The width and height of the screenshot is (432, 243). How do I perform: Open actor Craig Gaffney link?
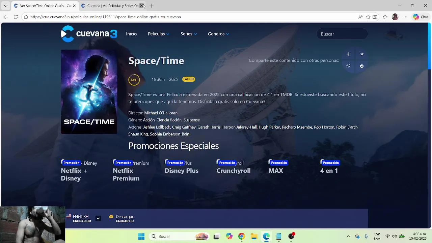[184, 127]
